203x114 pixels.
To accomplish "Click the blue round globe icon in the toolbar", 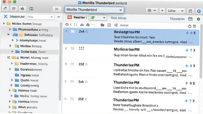I will (x=199, y=11).
